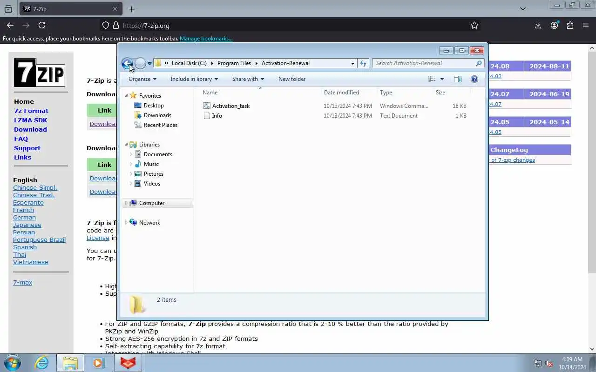596x372 pixels.
Task: Launch Internet Explorer from taskbar
Action: click(42, 363)
